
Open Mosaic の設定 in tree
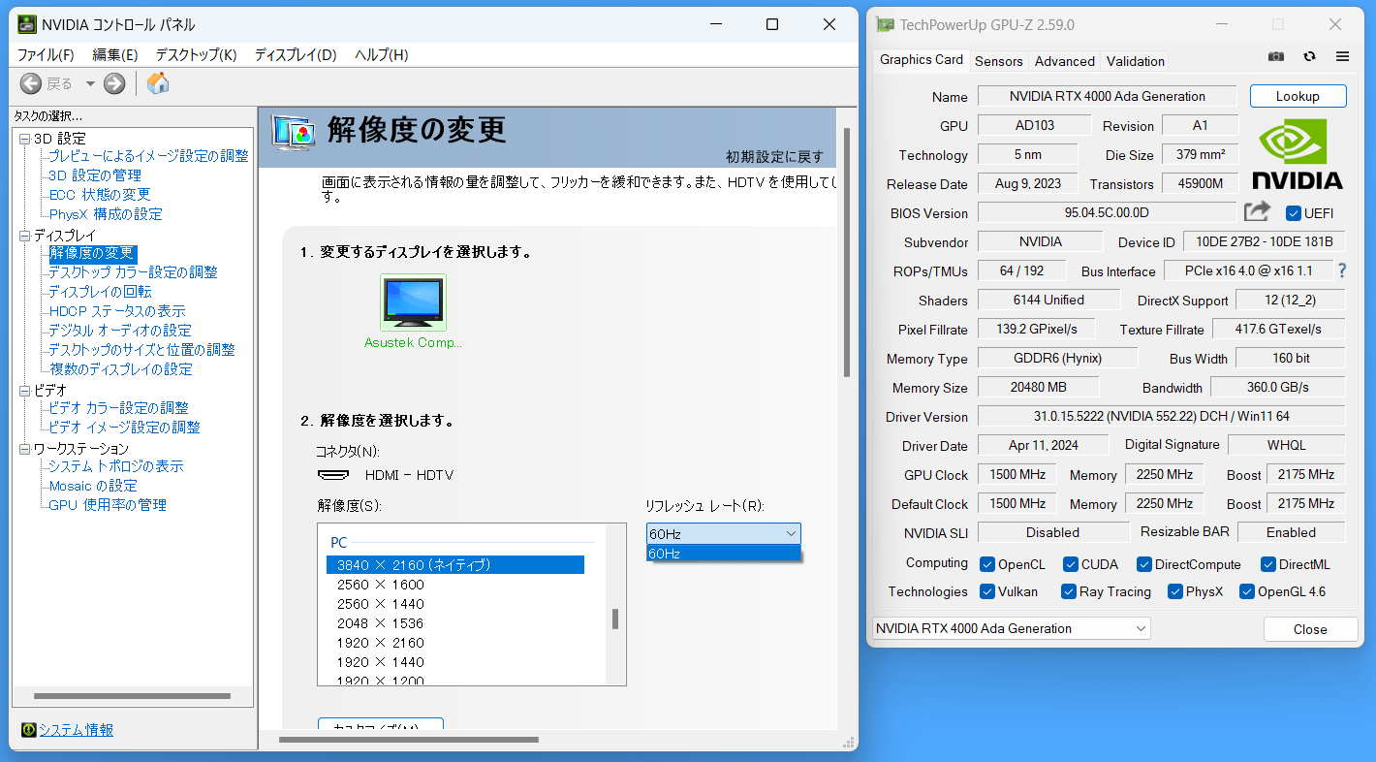click(x=93, y=486)
